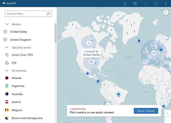
Task: Click the UNPROTECTED status label
Action: [78, 109]
